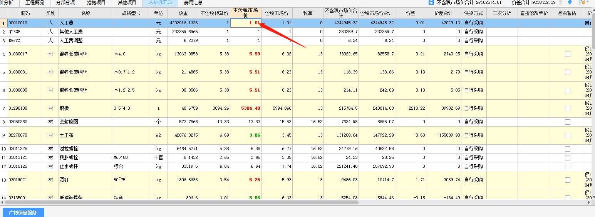595x217 pixels.
Task: Select the 土工布 name cell
Action: pos(86,135)
